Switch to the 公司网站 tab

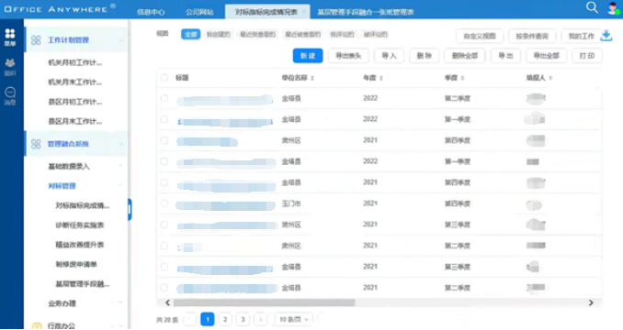[x=199, y=12]
